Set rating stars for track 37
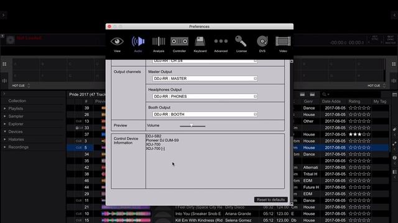The width and height of the screenshot is (398, 223). (359, 134)
